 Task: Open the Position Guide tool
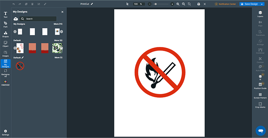tap(260, 86)
